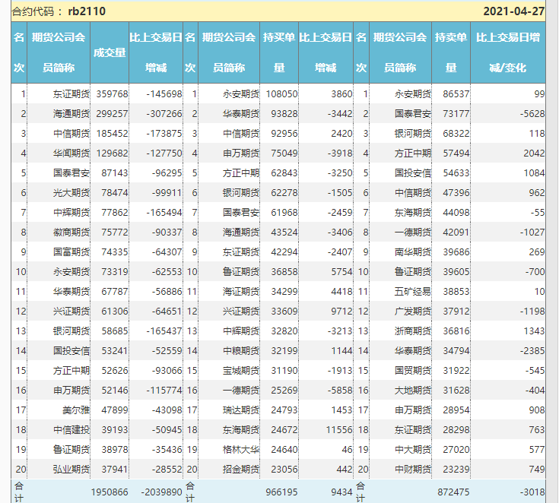Select 美尔雅 in volume ranking
Viewport: 559px width, 503px height.
click(x=76, y=410)
